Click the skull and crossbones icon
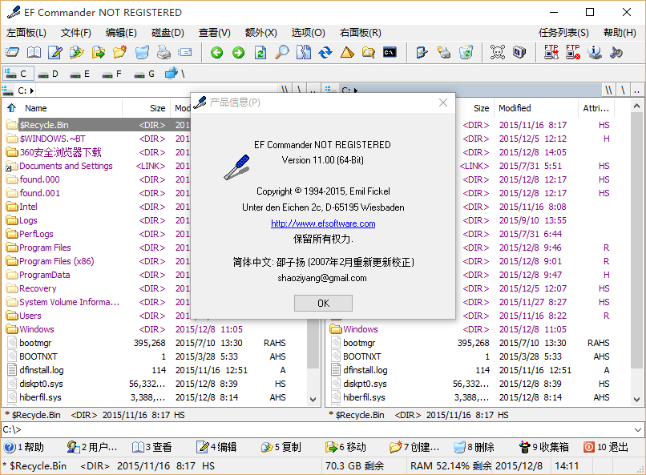The image size is (646, 475). tap(497, 53)
